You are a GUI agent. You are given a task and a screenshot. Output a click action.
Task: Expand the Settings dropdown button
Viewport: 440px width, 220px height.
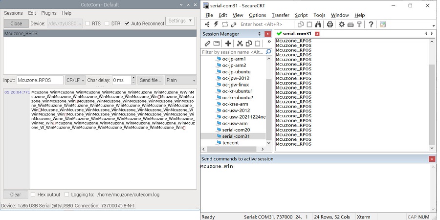point(180,21)
